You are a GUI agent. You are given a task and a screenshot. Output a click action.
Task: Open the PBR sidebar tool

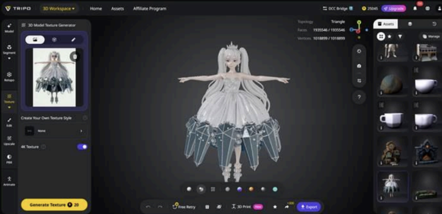[x=9, y=159]
